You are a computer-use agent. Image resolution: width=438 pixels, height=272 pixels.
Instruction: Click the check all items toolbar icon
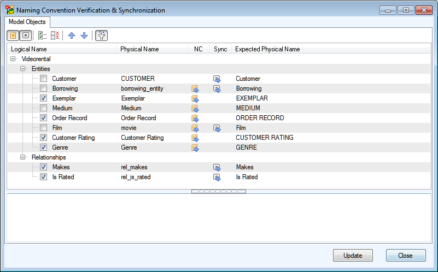click(42, 36)
